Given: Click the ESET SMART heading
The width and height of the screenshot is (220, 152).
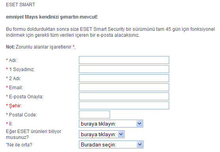Looking at the screenshot, I should pos(21,5).
